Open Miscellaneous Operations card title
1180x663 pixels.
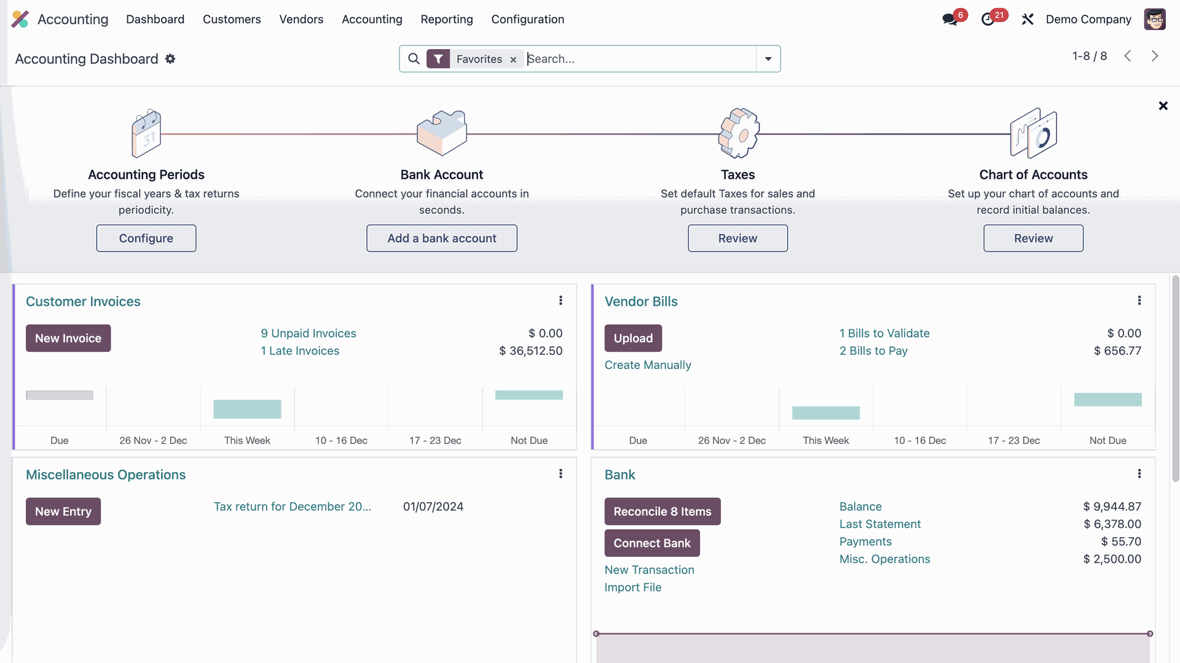coord(106,475)
